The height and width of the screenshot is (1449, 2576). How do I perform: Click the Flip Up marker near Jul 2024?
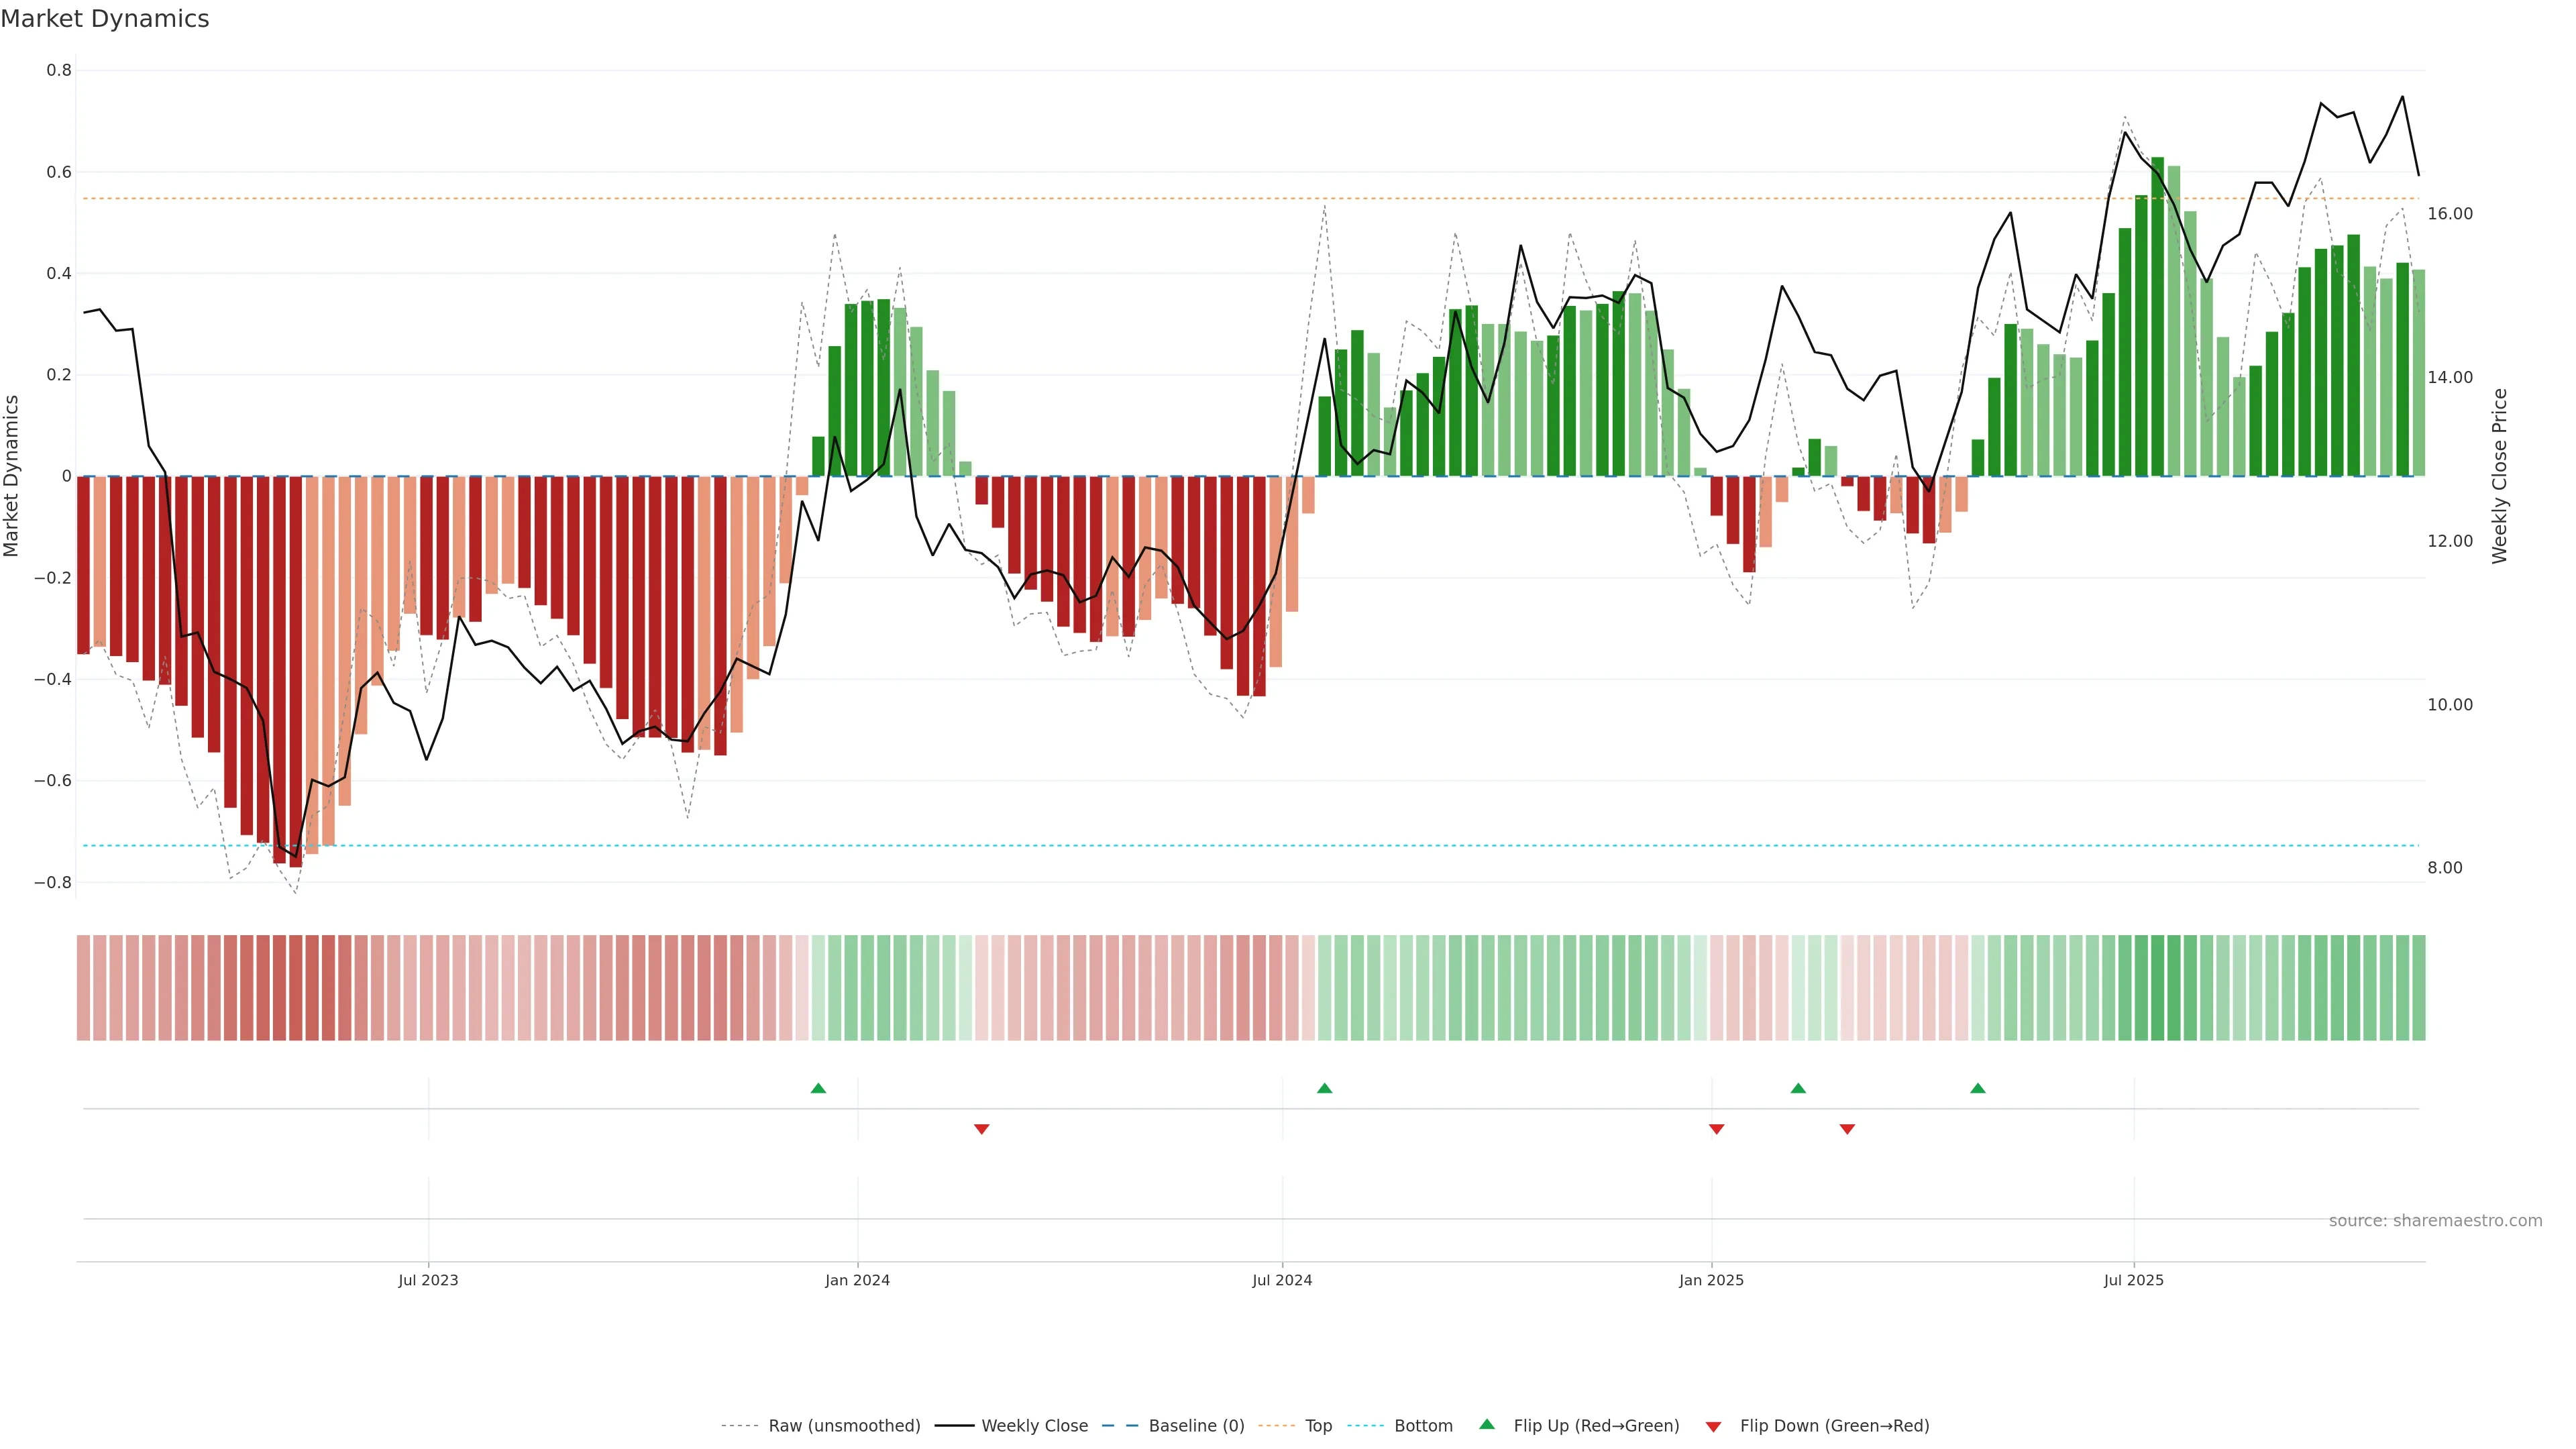coord(1324,1088)
